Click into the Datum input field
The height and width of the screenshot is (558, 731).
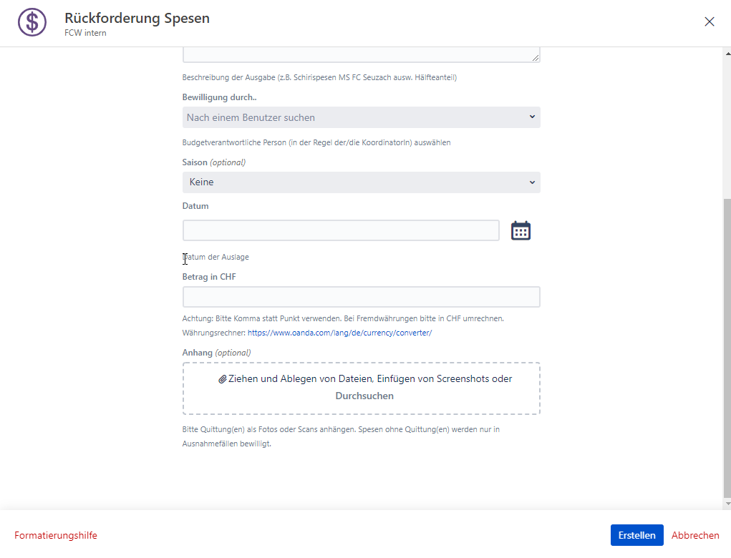341,230
